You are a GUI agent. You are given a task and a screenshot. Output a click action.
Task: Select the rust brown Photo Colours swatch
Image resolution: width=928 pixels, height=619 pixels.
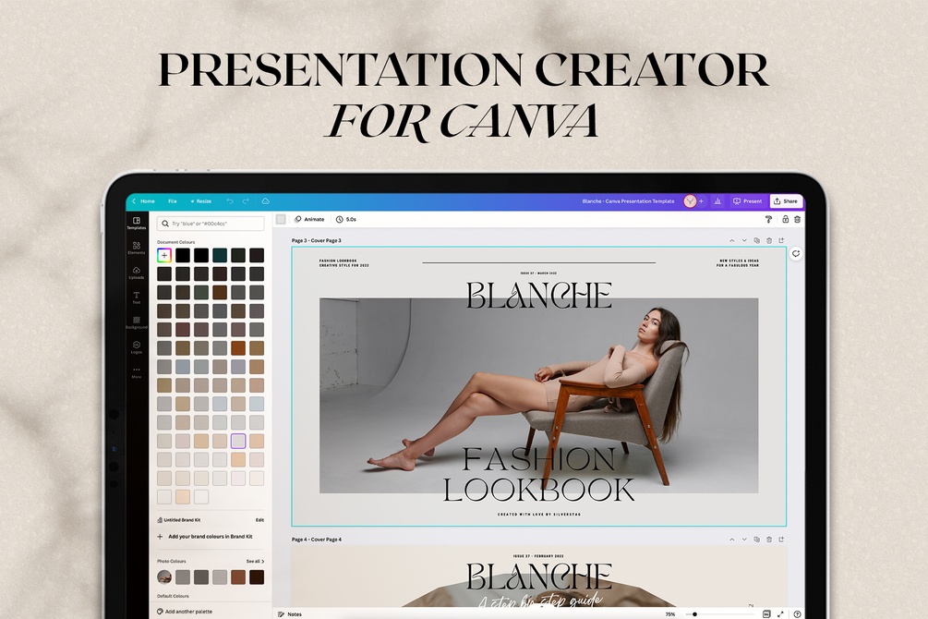(238, 577)
